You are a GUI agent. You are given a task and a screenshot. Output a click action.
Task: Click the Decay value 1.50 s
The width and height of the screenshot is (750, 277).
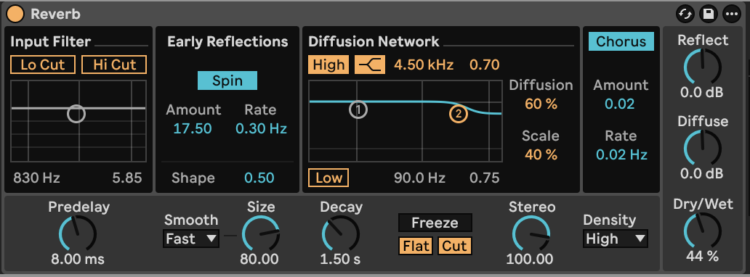[340, 260]
